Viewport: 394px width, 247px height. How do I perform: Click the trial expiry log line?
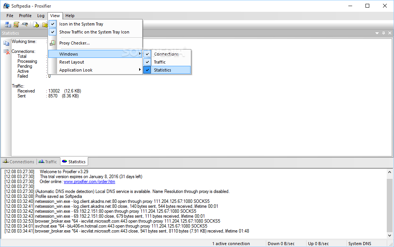pyautogui.click(x=73, y=177)
